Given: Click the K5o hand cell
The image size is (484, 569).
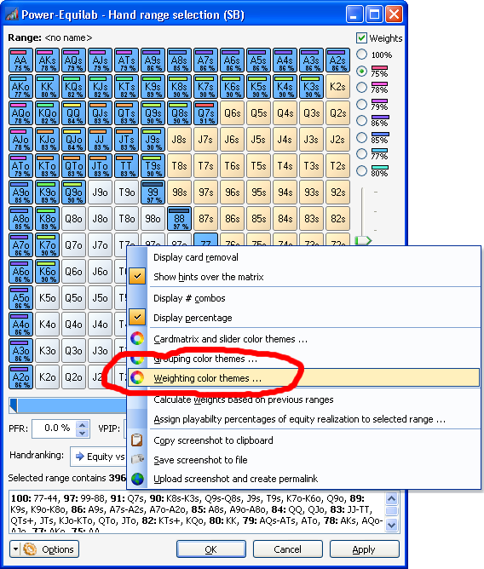Looking at the screenshot, I should (x=47, y=298).
